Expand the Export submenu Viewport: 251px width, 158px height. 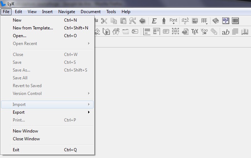pos(47,112)
